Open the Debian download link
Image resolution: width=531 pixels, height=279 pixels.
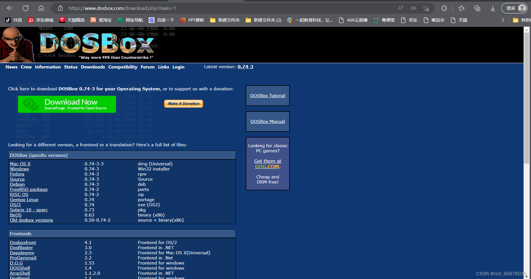coord(17,184)
